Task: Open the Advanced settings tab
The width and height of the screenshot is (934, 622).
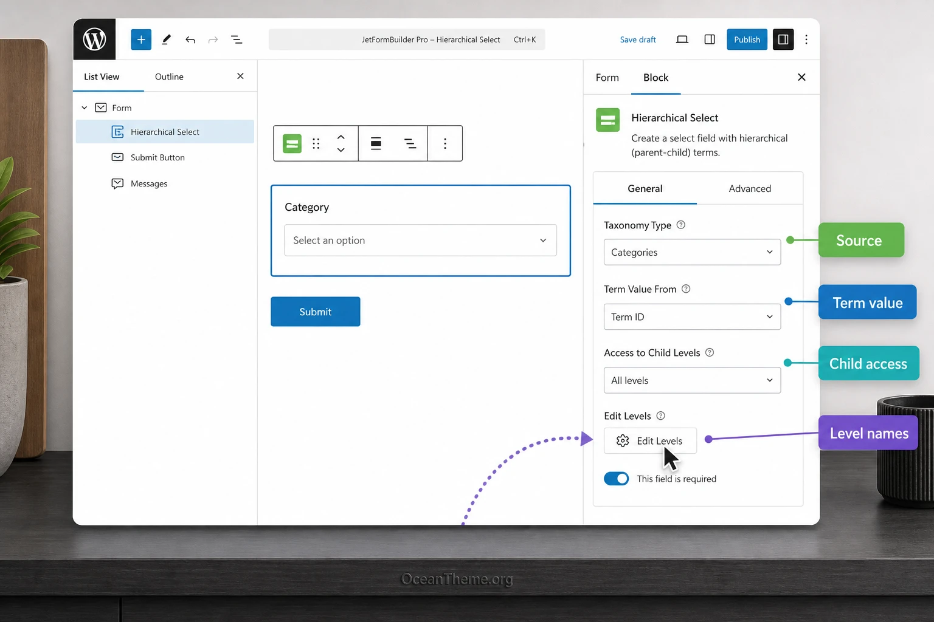Action: [x=750, y=188]
